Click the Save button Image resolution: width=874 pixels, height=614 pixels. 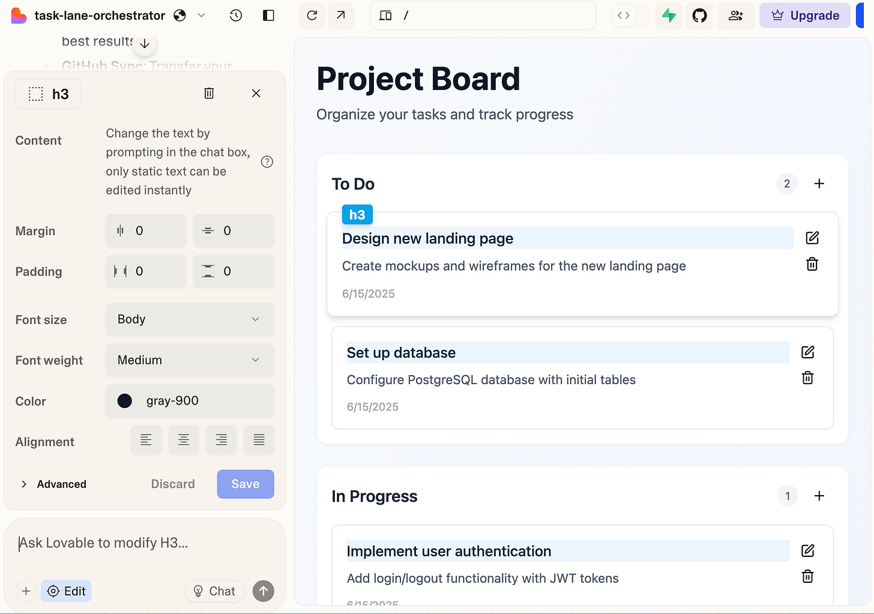click(246, 484)
